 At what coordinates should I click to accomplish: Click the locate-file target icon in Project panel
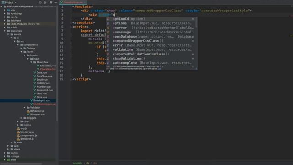tap(40, 2)
